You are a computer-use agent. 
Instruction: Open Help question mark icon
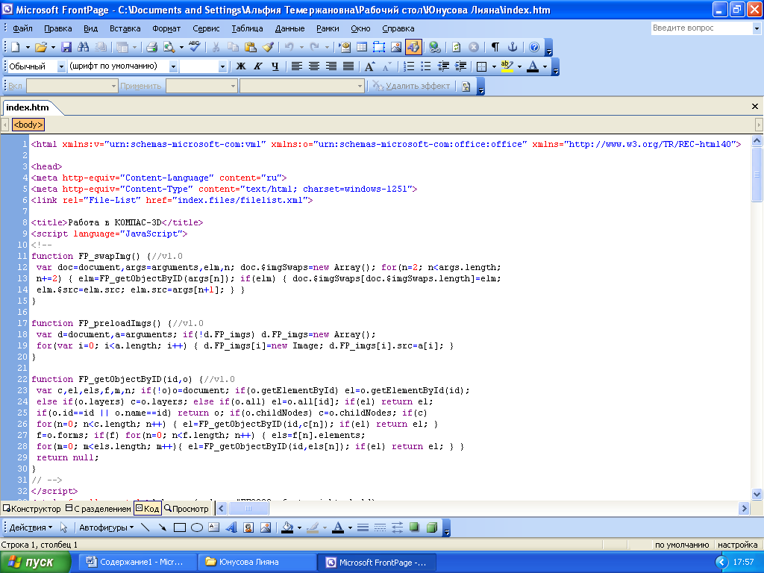pyautogui.click(x=534, y=47)
